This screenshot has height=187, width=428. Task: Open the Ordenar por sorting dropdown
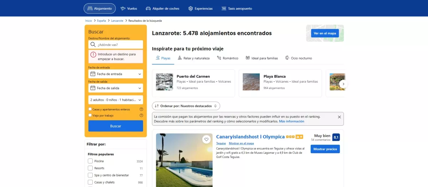coord(186,106)
